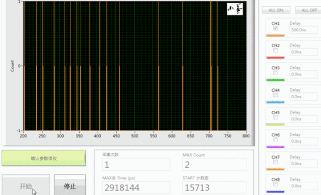Toggle the CH5 channel checkbox
321x195 pixels.
[275, 117]
